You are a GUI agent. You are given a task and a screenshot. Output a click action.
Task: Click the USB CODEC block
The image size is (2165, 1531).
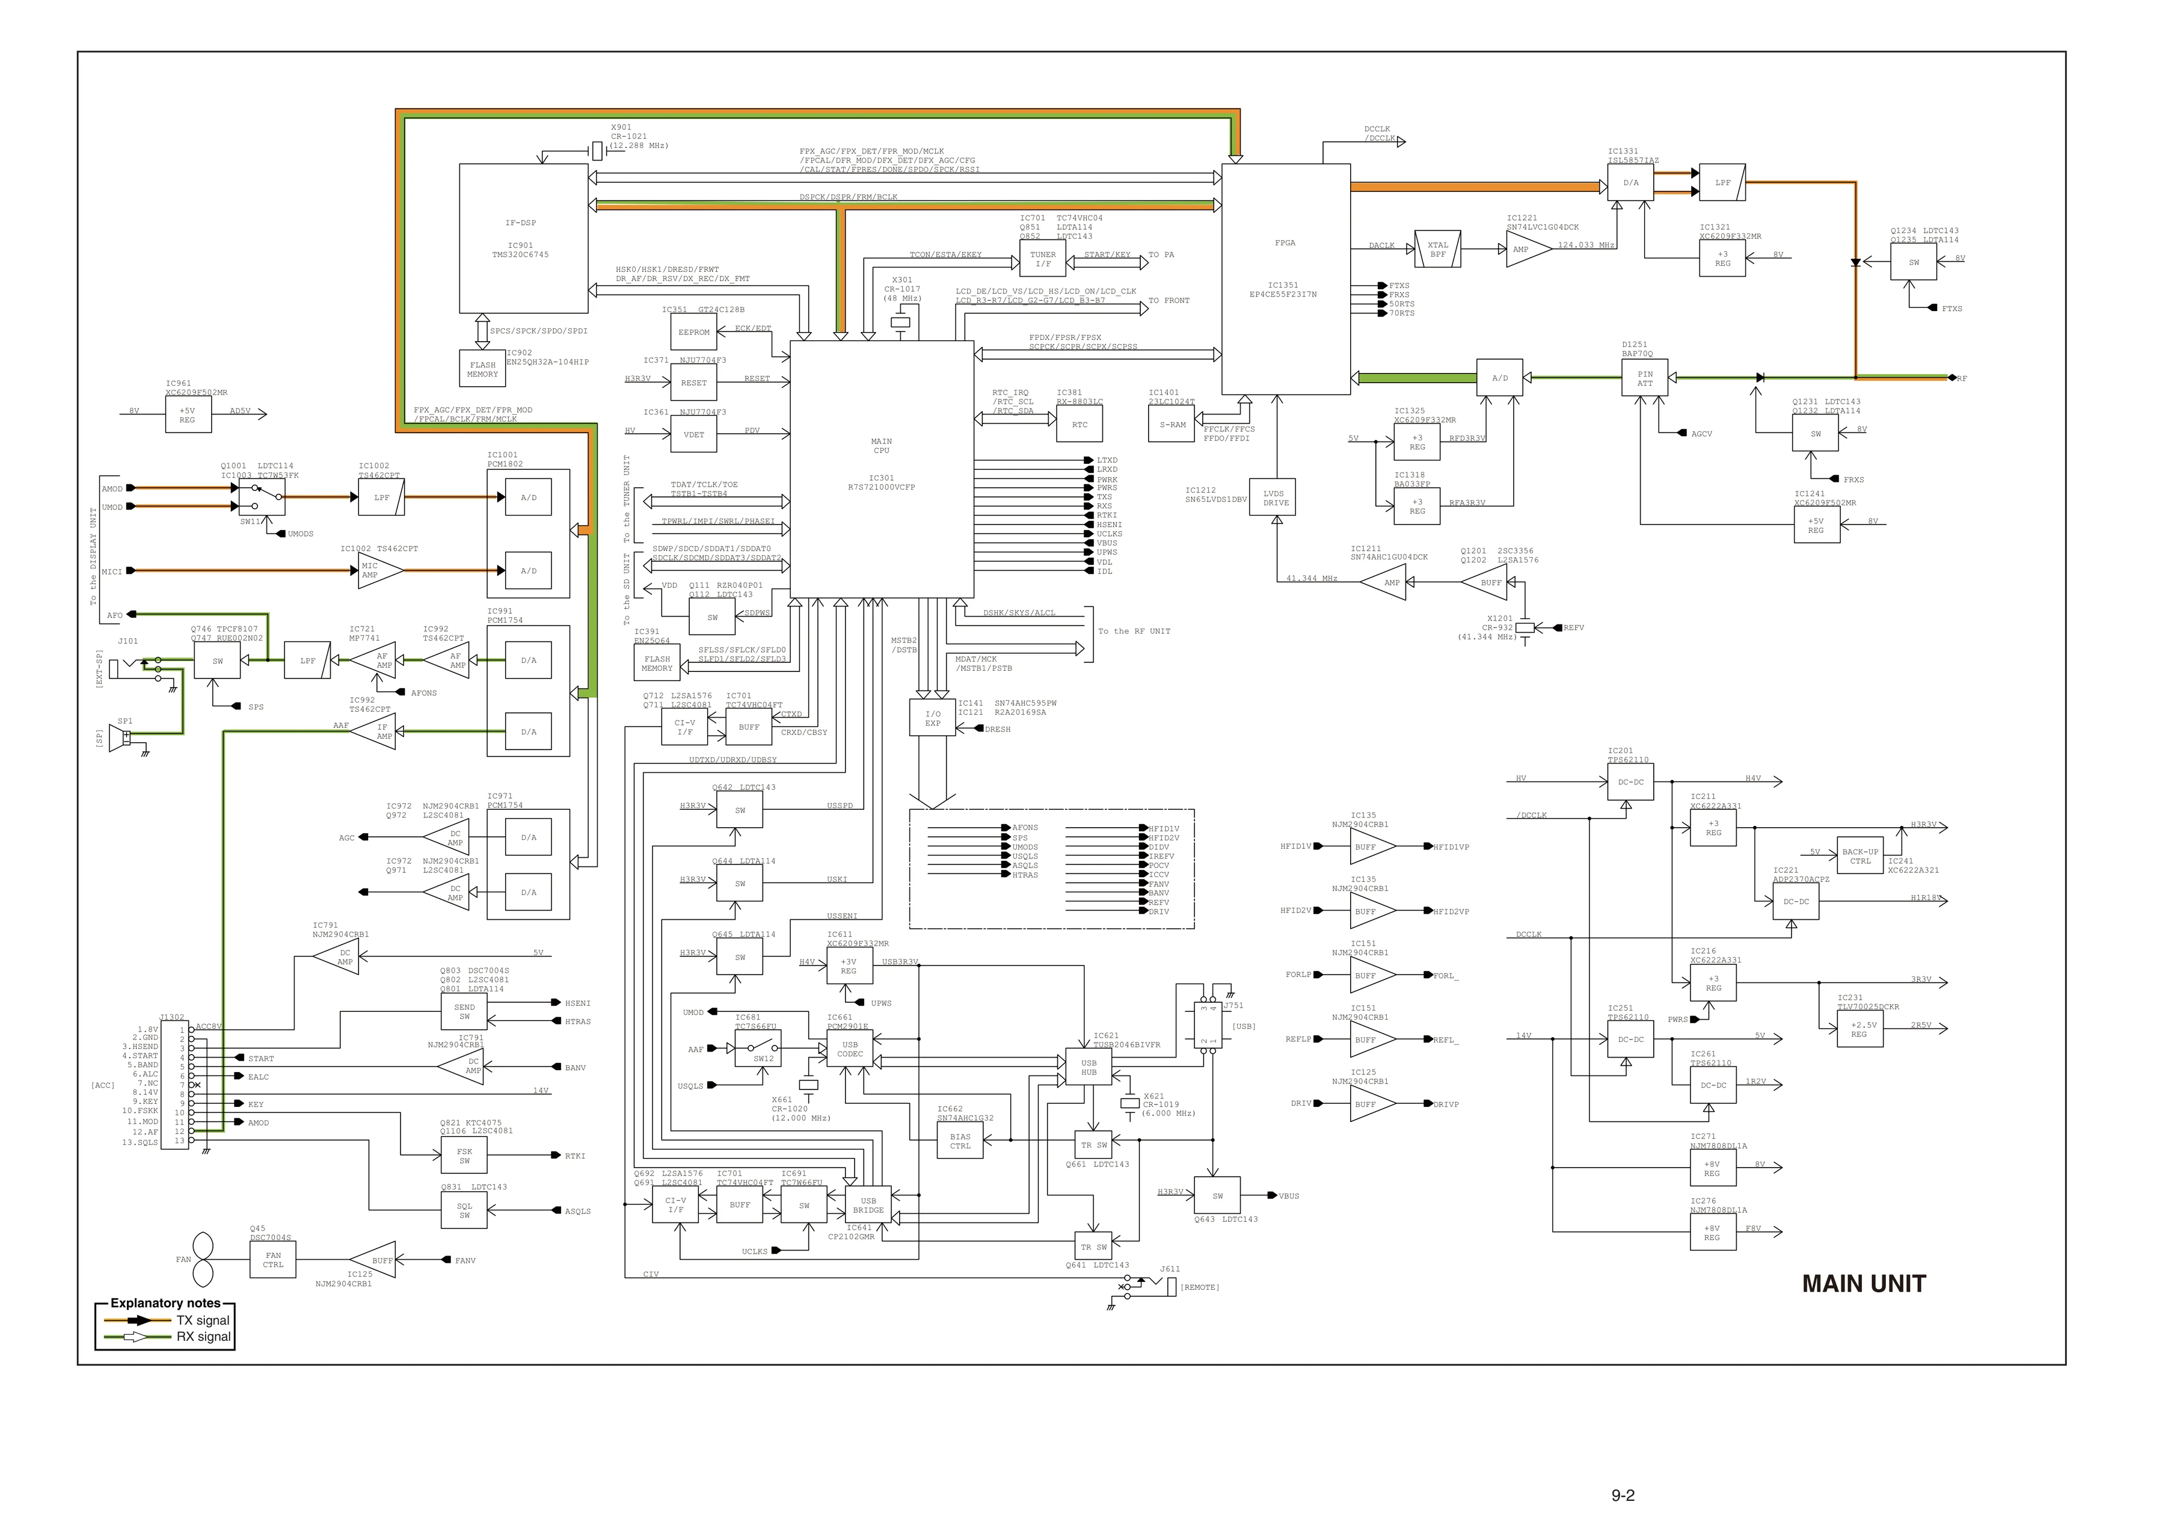tap(850, 1049)
